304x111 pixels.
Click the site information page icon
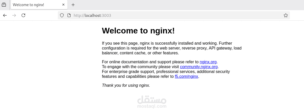(x=69, y=15)
